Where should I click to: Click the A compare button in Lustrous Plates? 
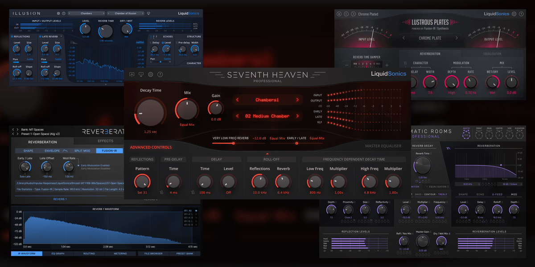(339, 14)
